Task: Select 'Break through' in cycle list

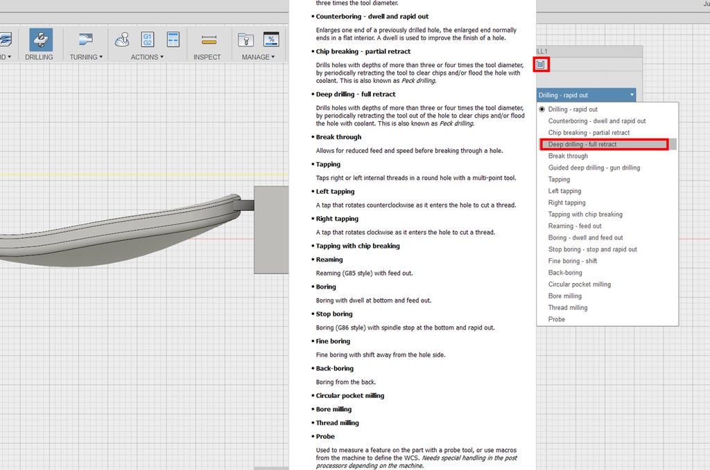Action: coord(607,156)
